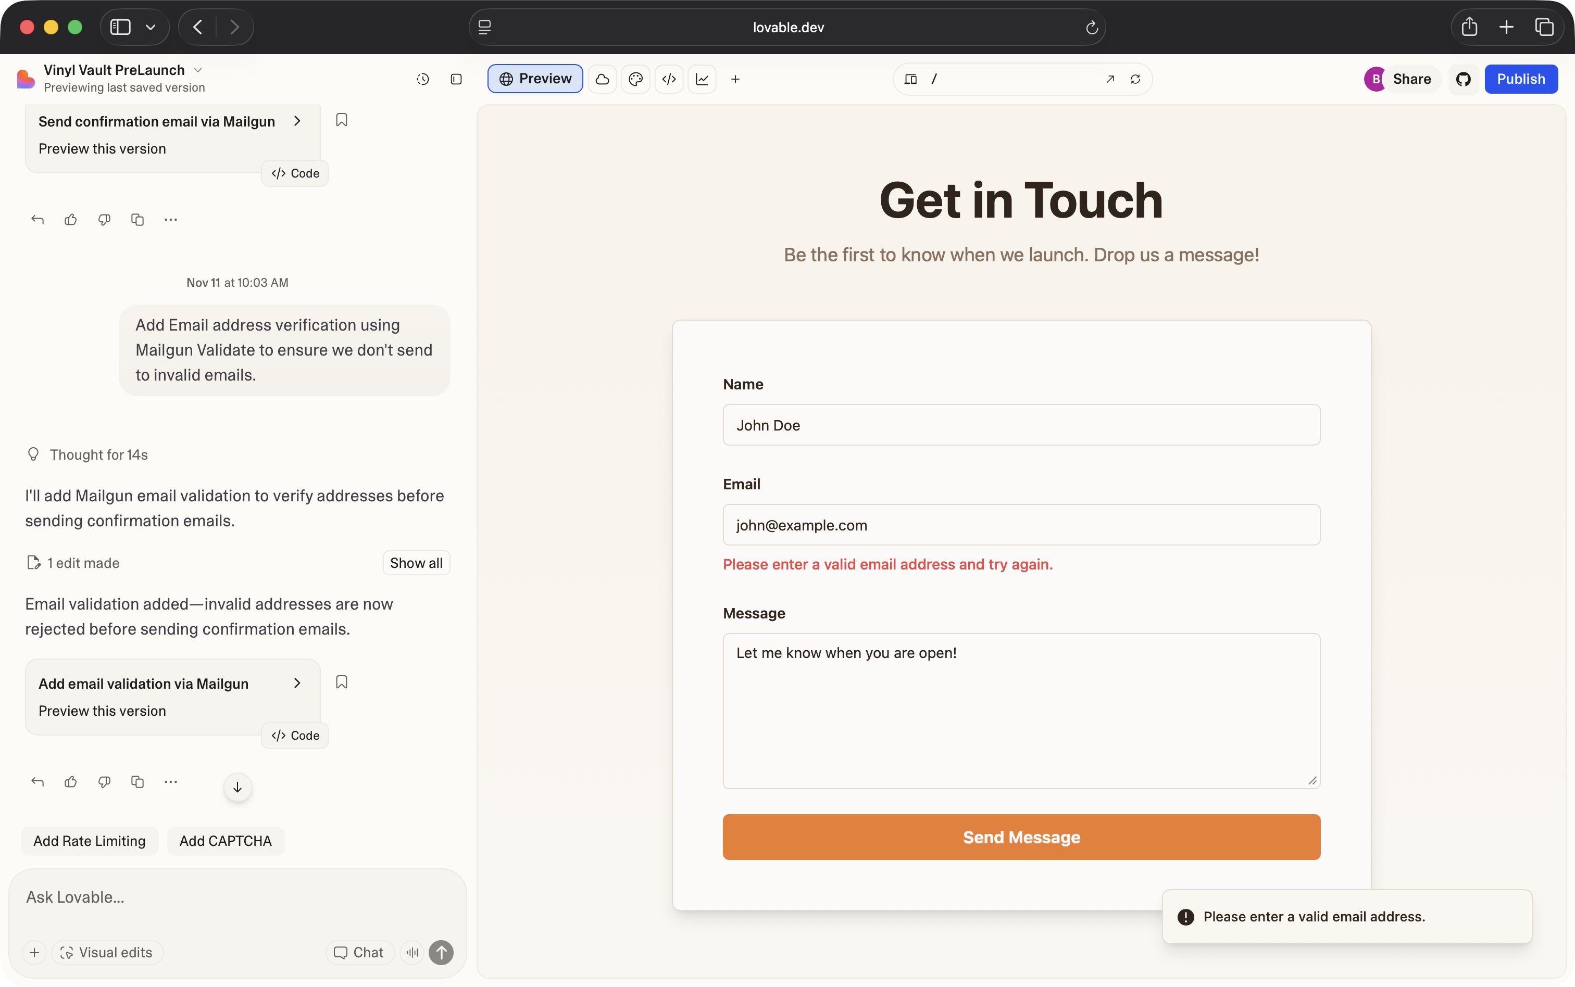1575x987 pixels.
Task: Click the scroll to bottom arrow
Action: pyautogui.click(x=238, y=787)
